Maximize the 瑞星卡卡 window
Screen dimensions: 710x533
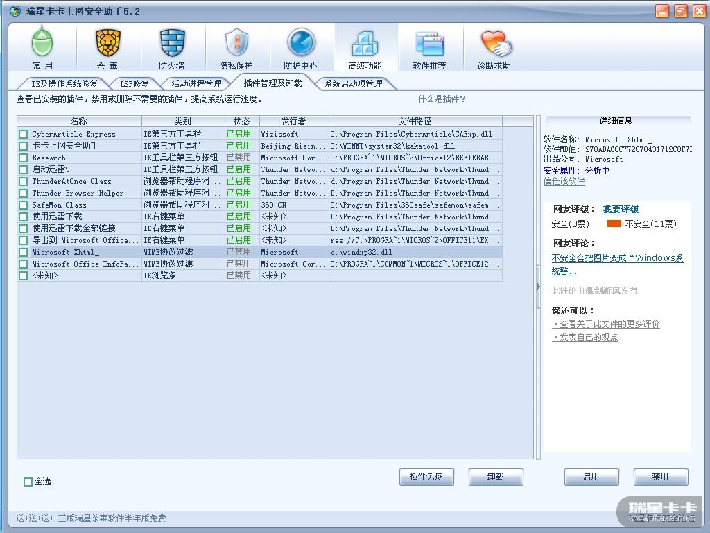tap(681, 11)
